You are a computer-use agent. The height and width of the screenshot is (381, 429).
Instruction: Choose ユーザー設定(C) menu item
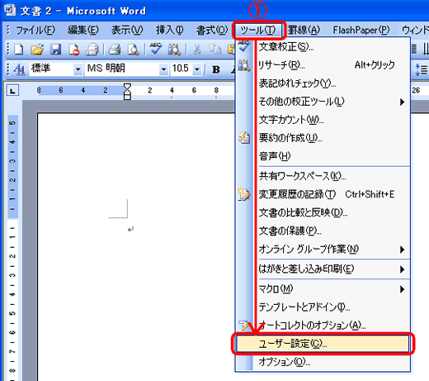tap(323, 344)
